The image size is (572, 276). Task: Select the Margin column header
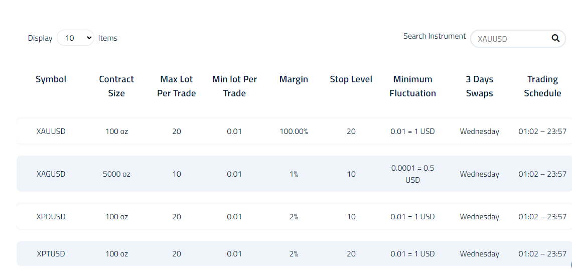[294, 79]
